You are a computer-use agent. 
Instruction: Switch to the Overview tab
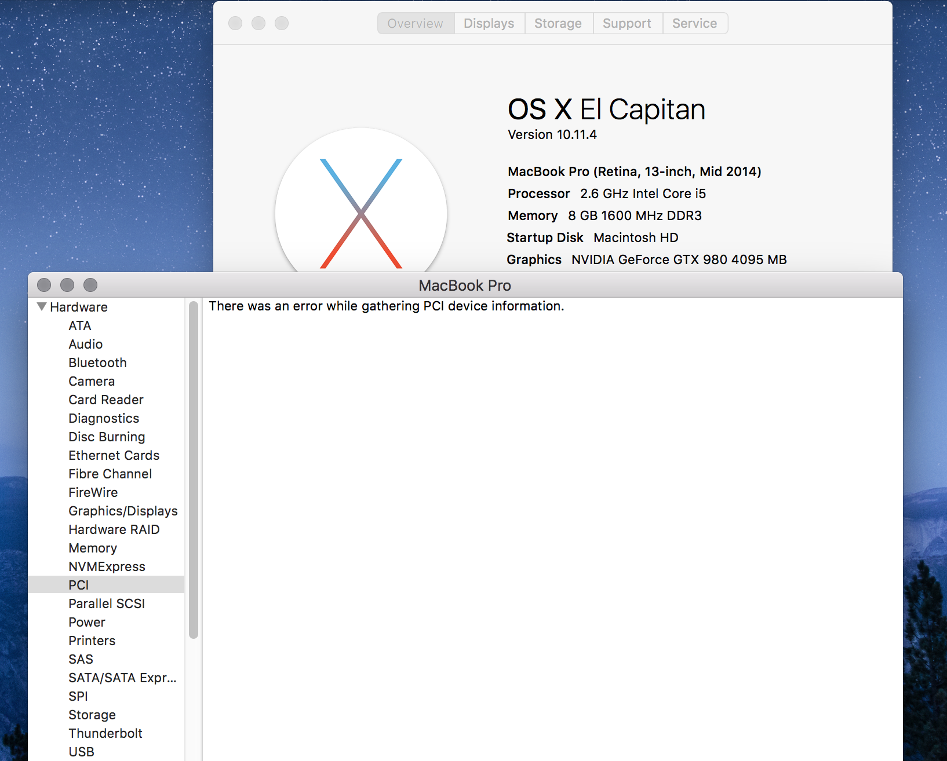pyautogui.click(x=416, y=23)
